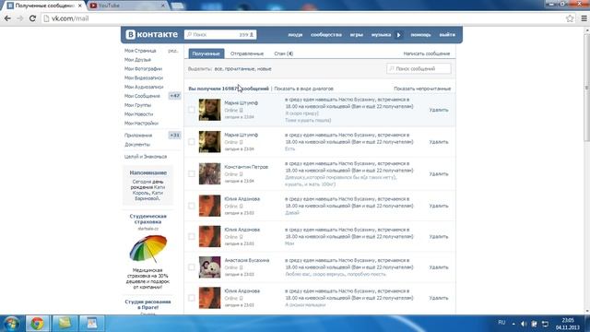The image size is (590, 332).
Task: Reload the page with refresh icon
Action: 32,18
